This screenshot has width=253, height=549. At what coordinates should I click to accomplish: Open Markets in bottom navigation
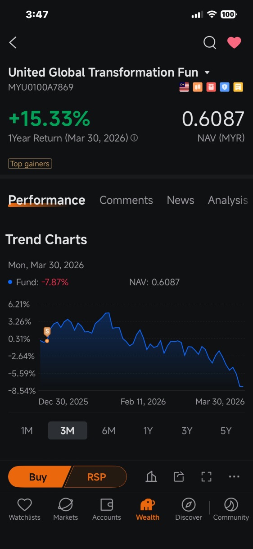point(66,510)
